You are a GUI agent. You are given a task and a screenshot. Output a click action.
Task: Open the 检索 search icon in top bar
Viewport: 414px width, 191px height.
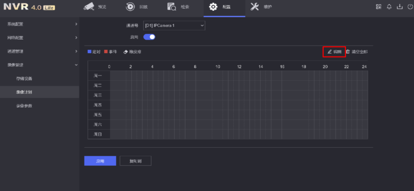172,7
